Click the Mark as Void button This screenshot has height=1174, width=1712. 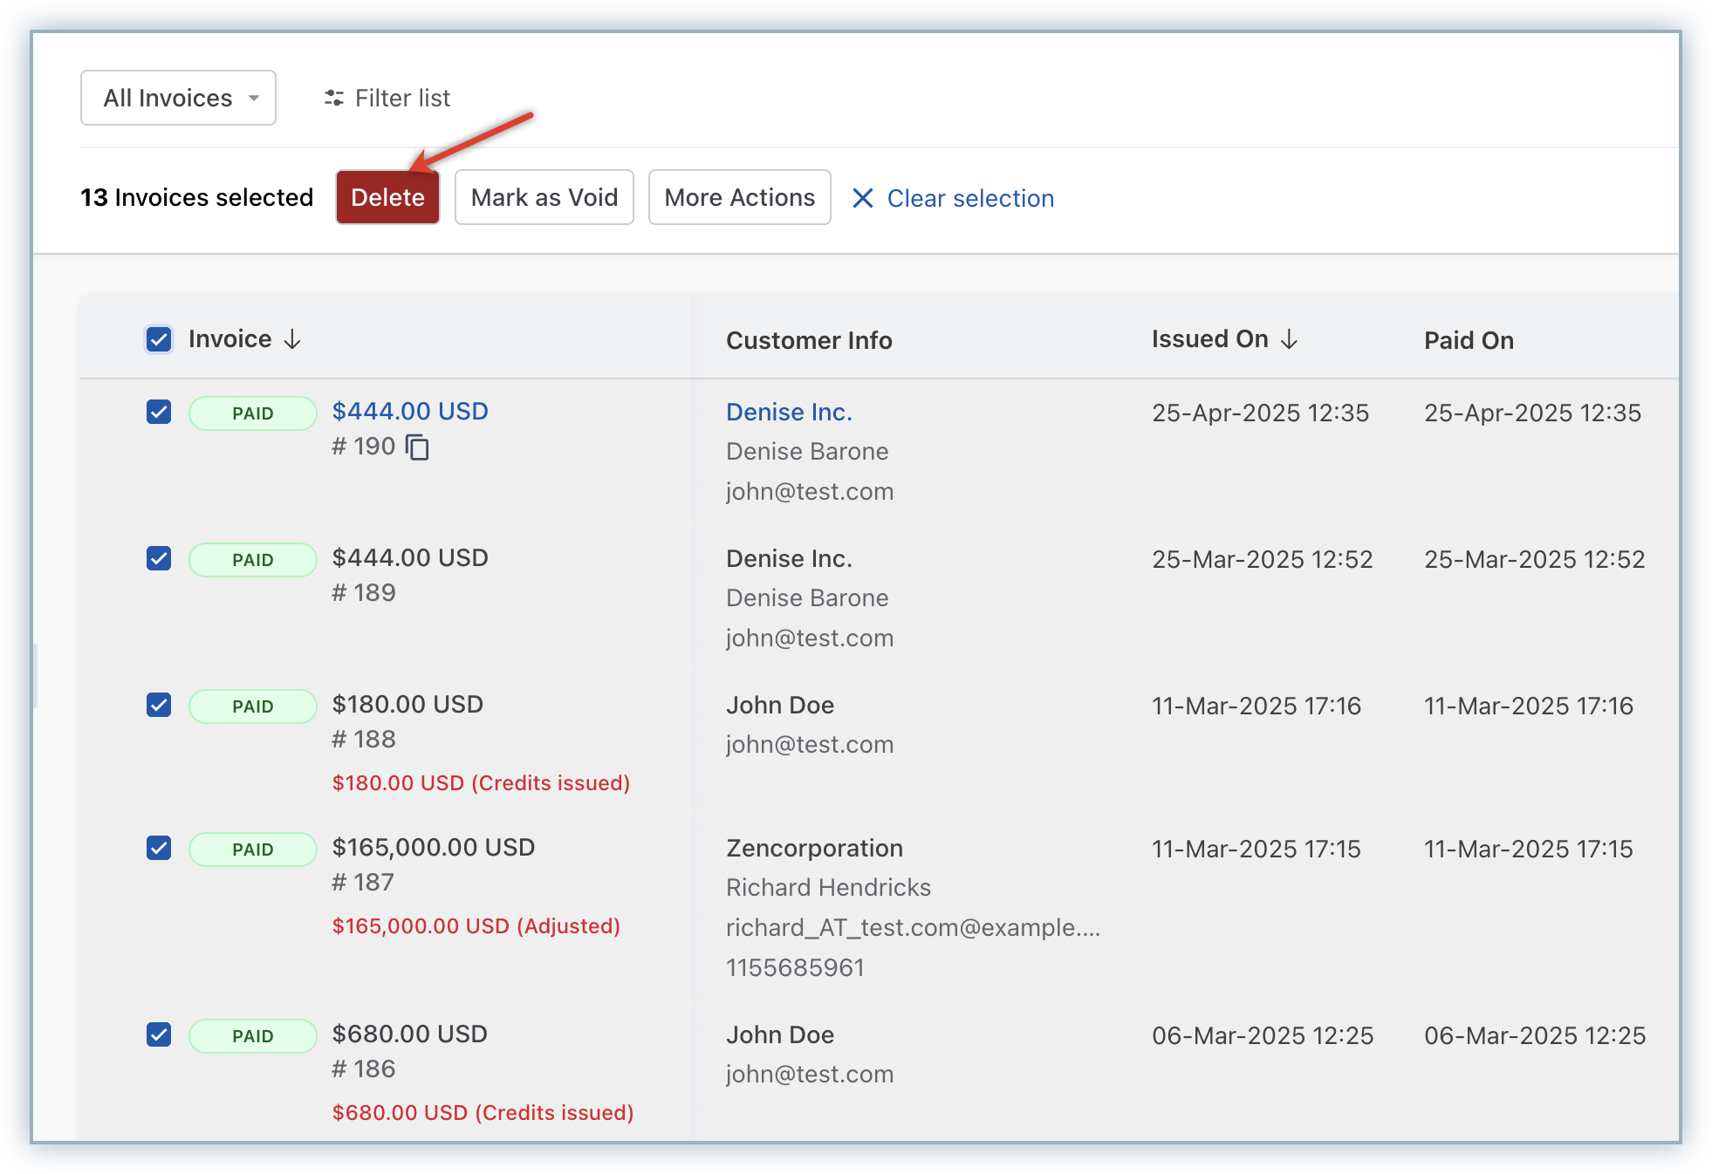pyautogui.click(x=544, y=198)
